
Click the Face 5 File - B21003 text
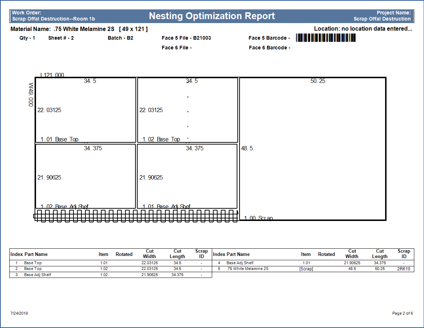tap(186, 38)
